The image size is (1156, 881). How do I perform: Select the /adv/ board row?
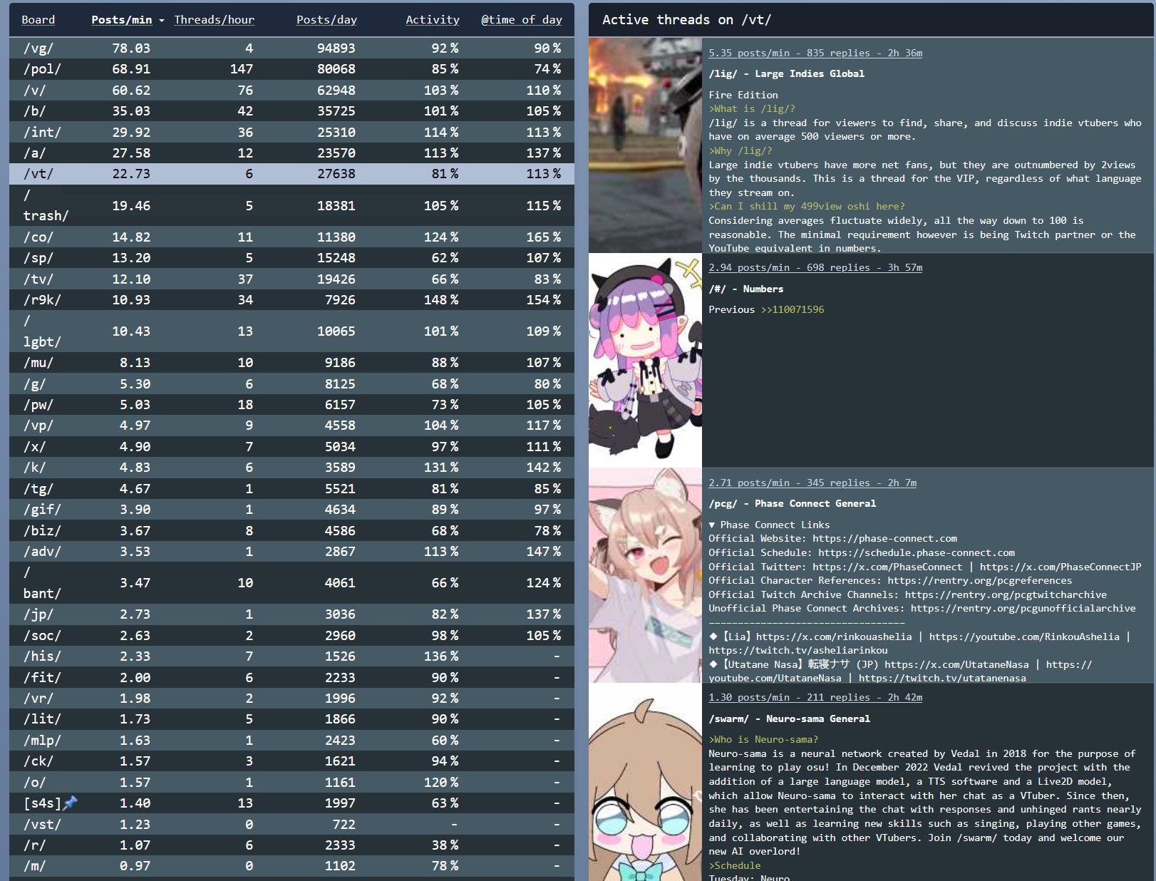[x=291, y=552]
